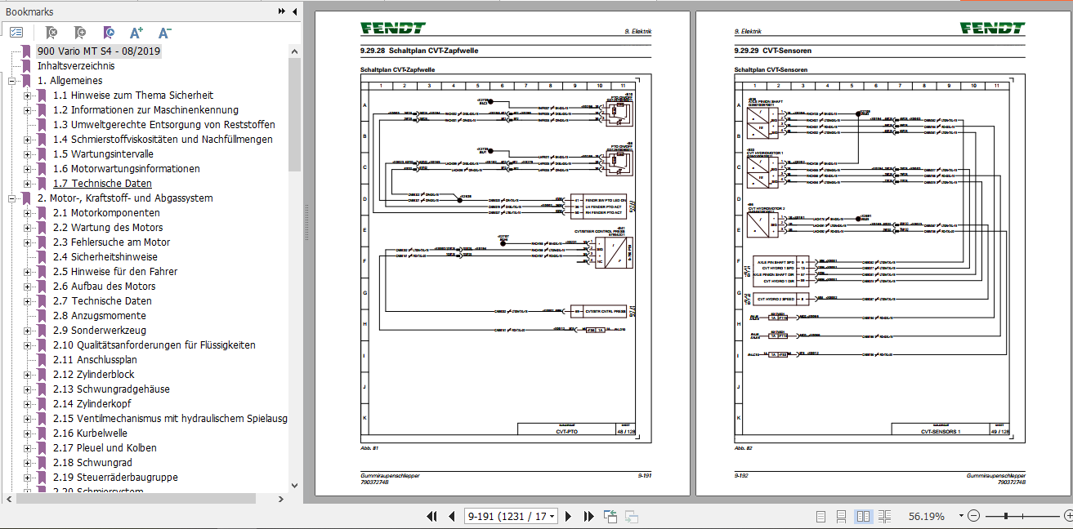This screenshot has height=529, width=1073.
Task: Open the Inhaltsverzeichnis bookmark
Action: [x=76, y=65]
